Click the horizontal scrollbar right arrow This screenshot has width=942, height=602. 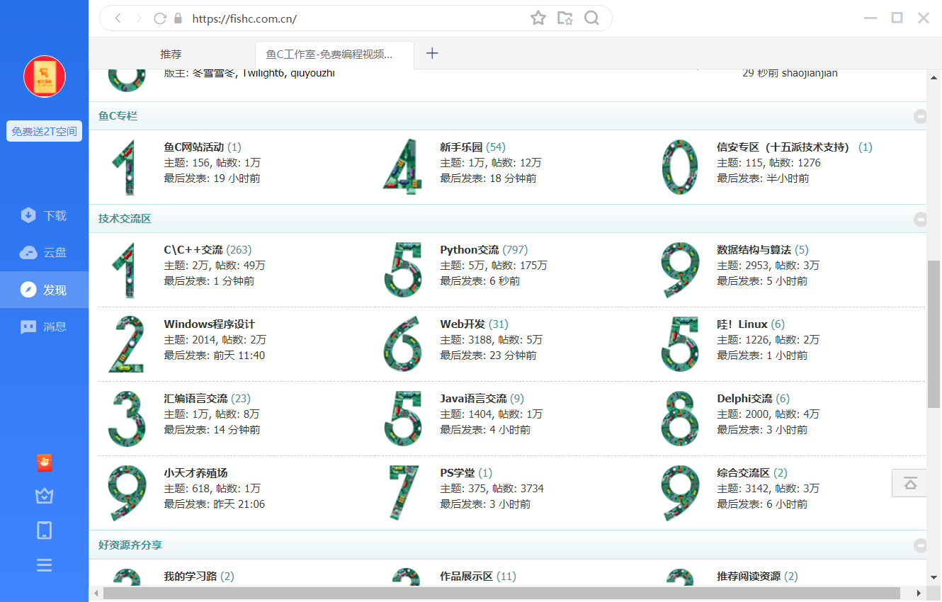pyautogui.click(x=919, y=593)
